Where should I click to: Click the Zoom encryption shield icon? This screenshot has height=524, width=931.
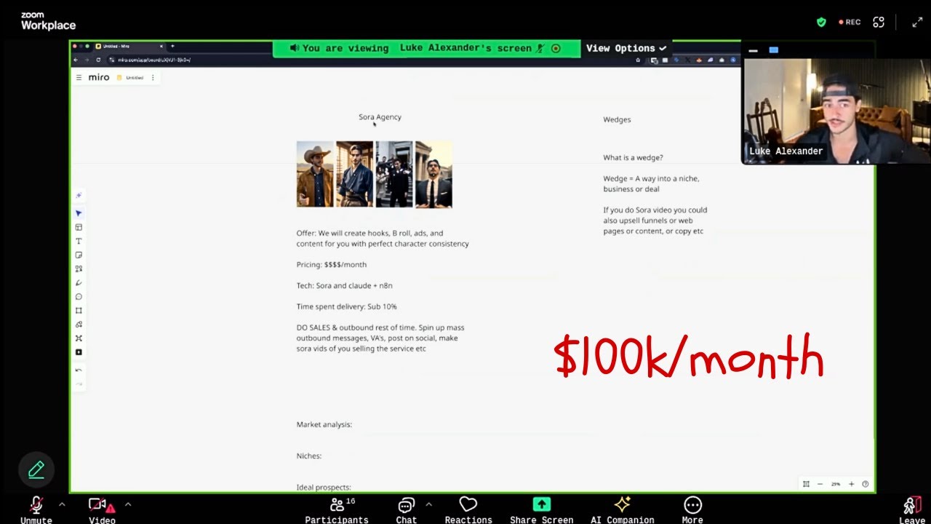click(821, 22)
